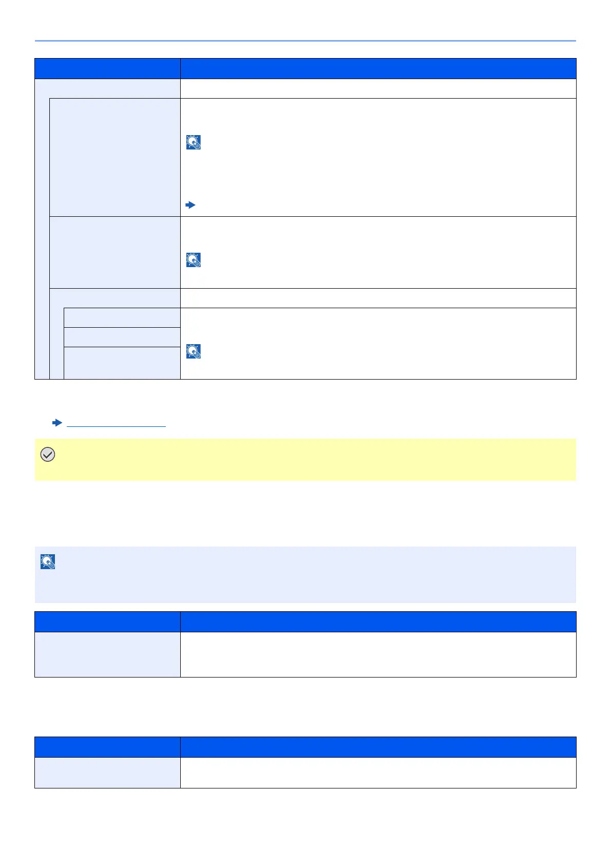This screenshot has height=865, width=611.
Task: Click the checkmark icon in the yellow box
Action: click(x=47, y=455)
